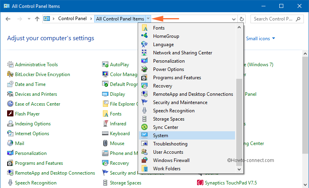Collapse the All Control Panel Items dropdown arrow
Screen dimensions: 309x188
coord(148,19)
